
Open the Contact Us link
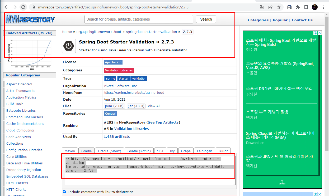coord(302,20)
